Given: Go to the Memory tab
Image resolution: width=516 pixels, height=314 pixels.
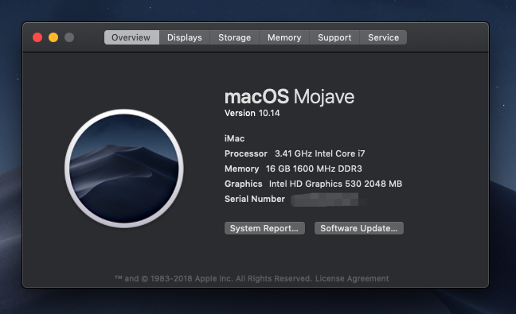Looking at the screenshot, I should pyautogui.click(x=284, y=37).
